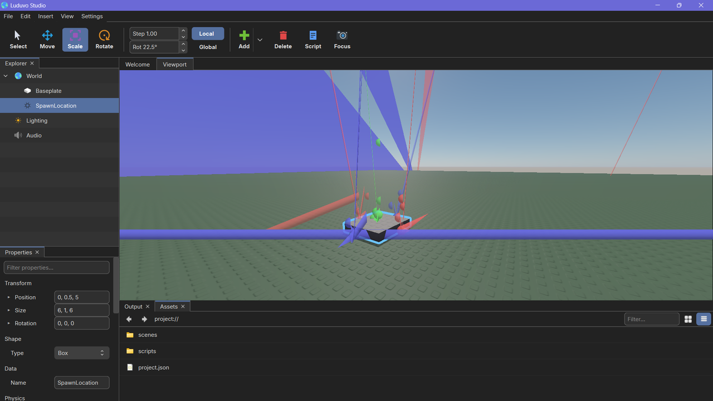Close the Explorer panel tab
The height and width of the screenshot is (401, 713).
(32, 63)
